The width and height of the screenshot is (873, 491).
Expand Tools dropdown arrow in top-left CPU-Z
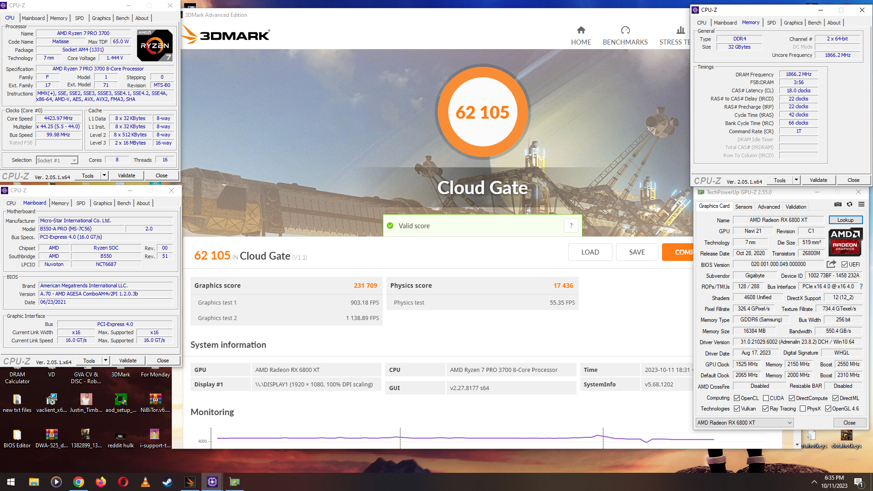pos(104,175)
